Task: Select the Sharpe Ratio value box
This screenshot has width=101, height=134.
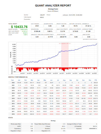Action: tap(50, 26)
